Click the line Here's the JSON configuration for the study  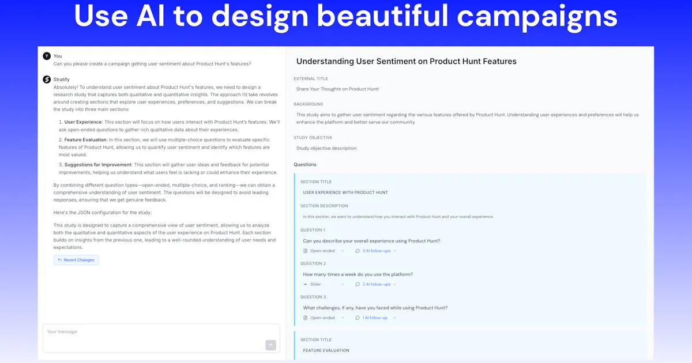pos(103,213)
